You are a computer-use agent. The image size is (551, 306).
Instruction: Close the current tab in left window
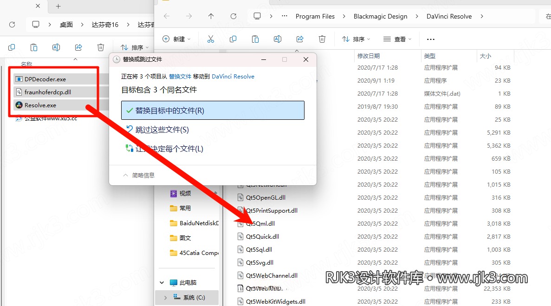click(x=38, y=6)
